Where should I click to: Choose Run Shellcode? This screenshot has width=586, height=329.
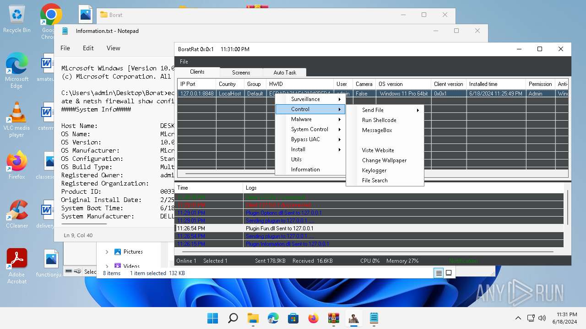tap(385, 120)
